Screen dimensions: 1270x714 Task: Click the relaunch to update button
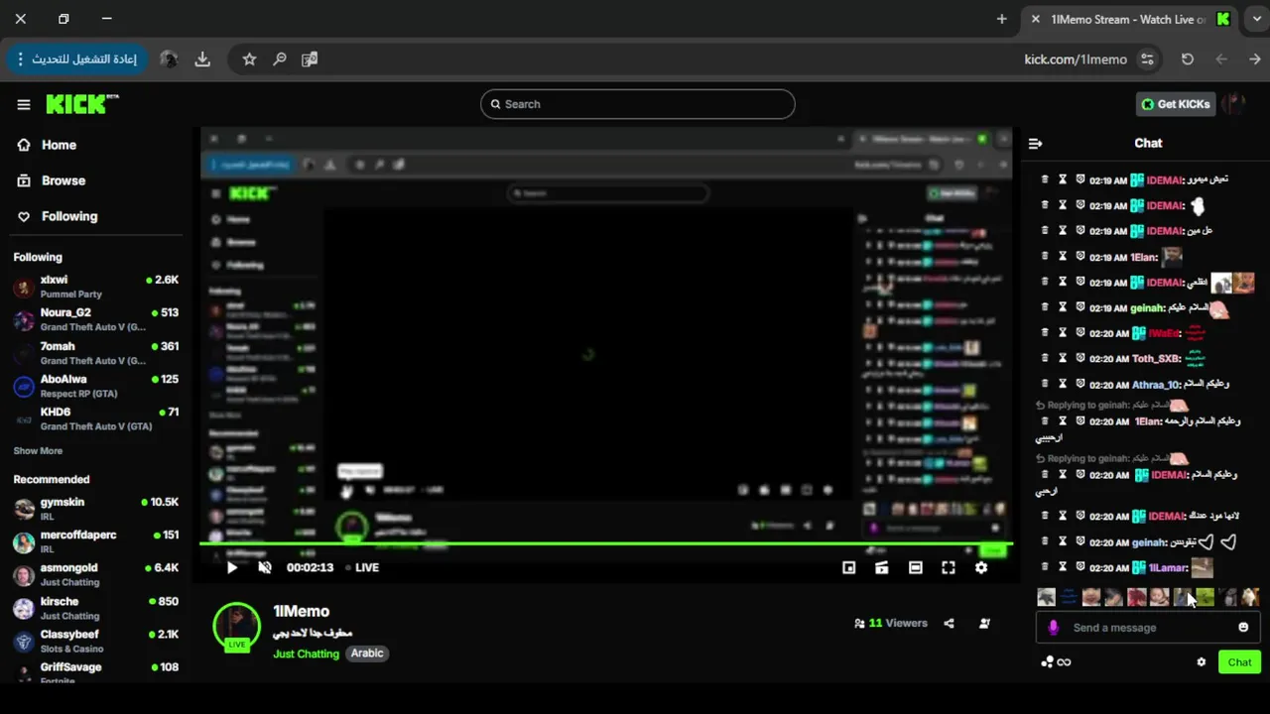(x=77, y=59)
